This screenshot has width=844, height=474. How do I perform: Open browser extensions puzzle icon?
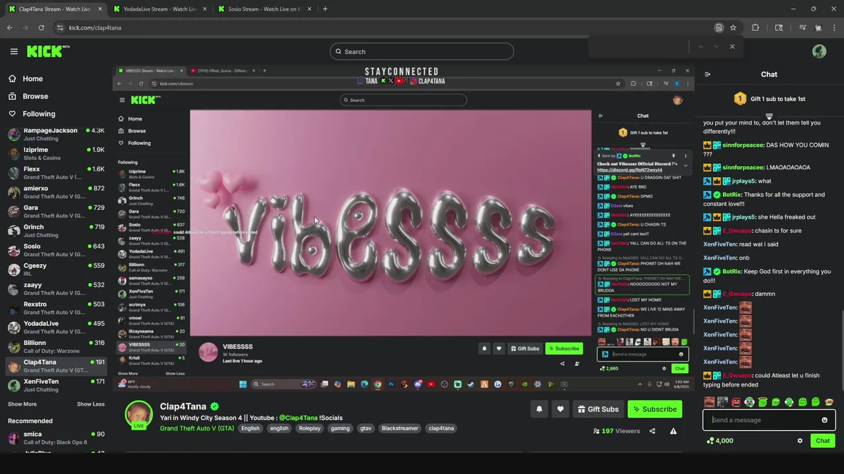coord(756,28)
